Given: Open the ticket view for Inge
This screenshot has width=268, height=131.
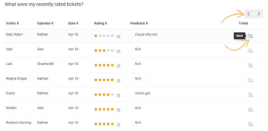Looking at the screenshot, I should (250, 51).
